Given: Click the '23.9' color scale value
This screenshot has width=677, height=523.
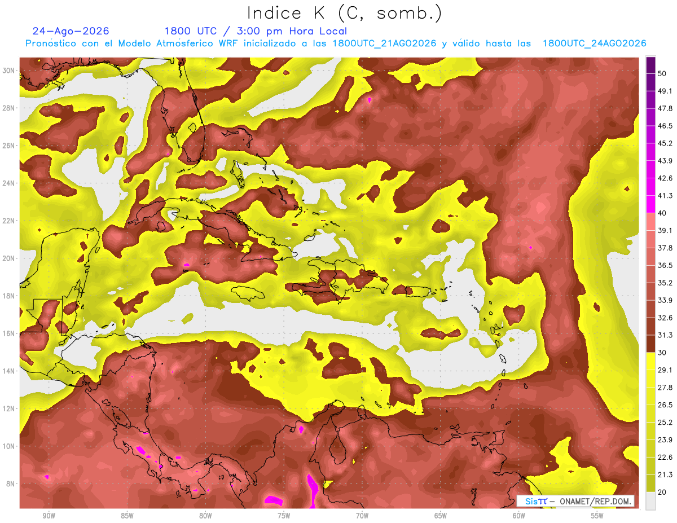Looking at the screenshot, I should click(665, 440).
